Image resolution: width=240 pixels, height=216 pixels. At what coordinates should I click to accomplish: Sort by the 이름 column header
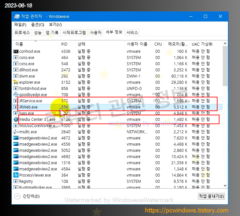pos(36,44)
